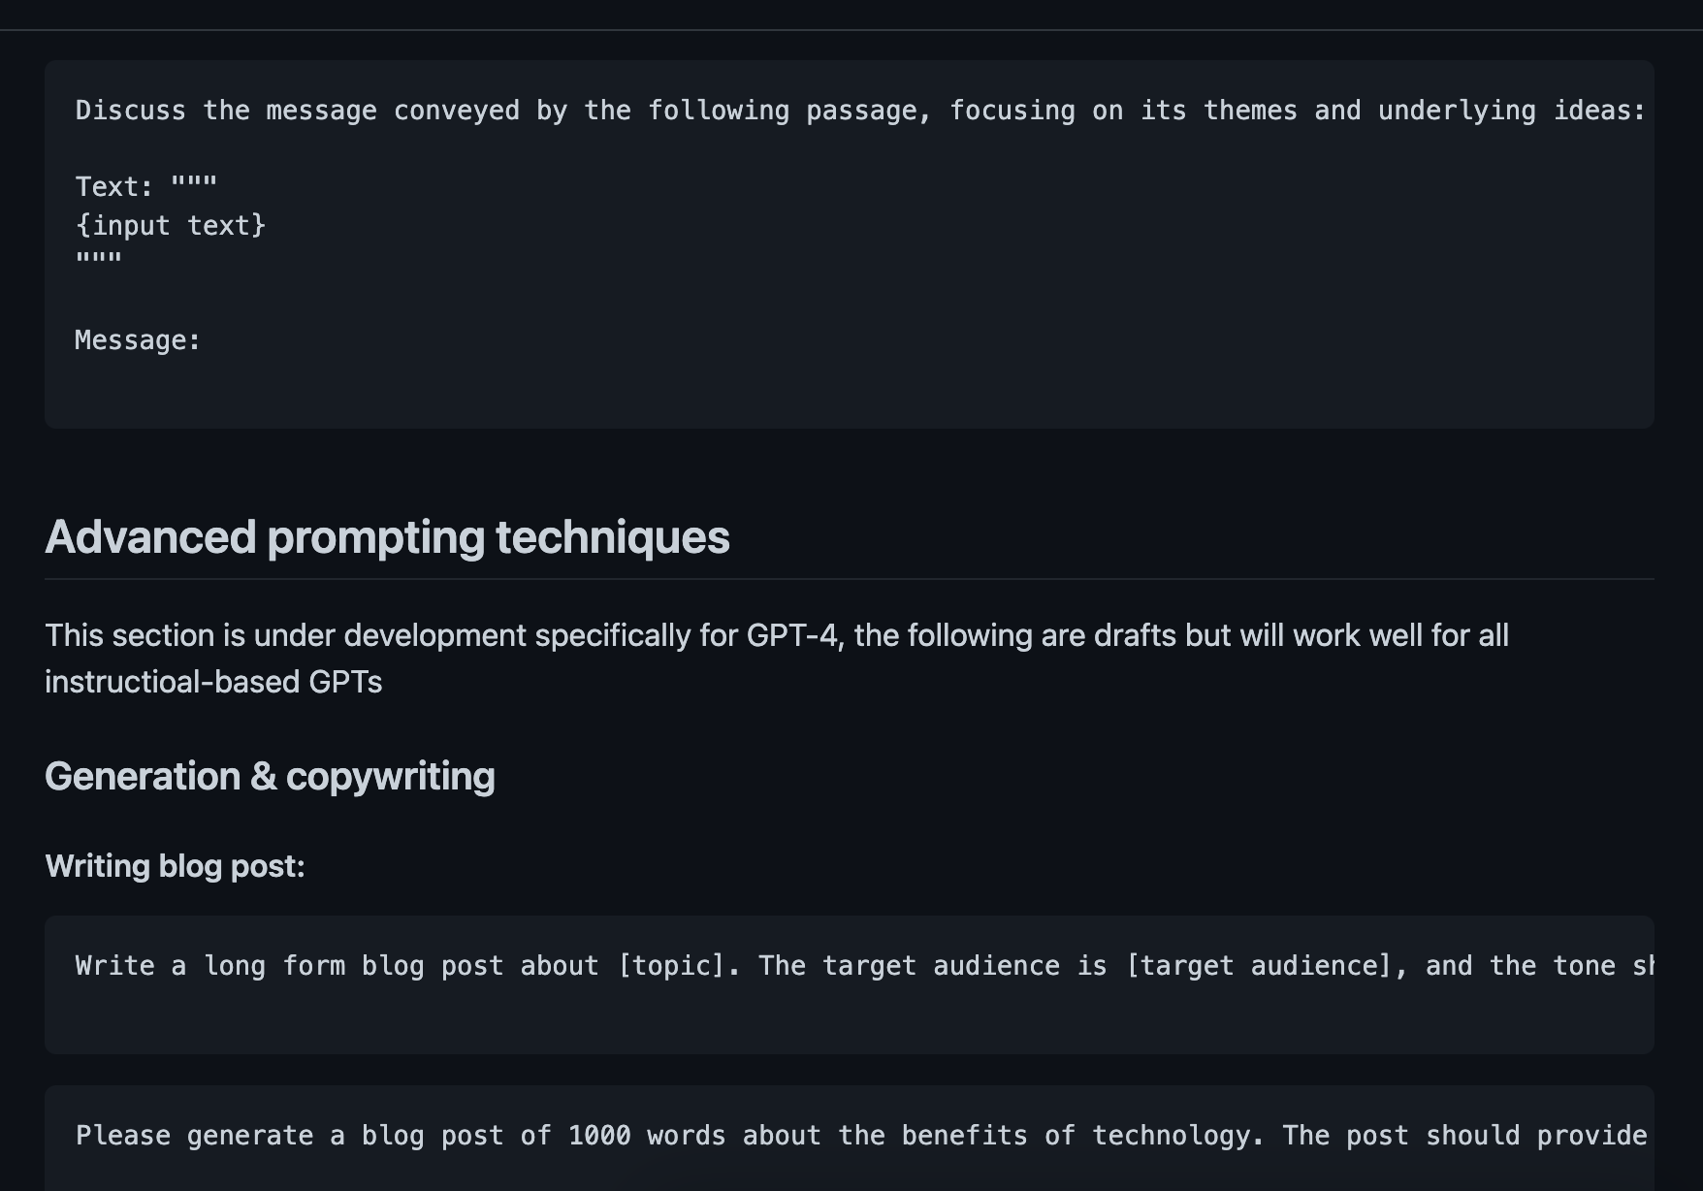The width and height of the screenshot is (1703, 1191).
Task: Click the word "passage," in the first code line
Action: 869,111
